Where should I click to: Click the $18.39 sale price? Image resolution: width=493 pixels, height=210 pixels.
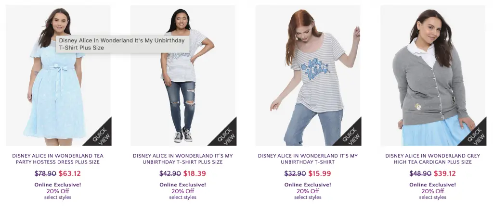pos(195,173)
